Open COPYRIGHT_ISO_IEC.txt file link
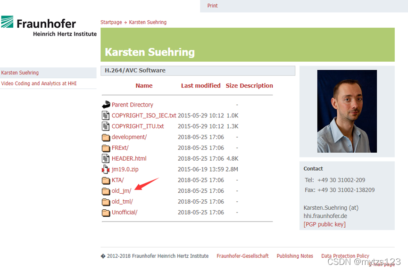The width and height of the screenshot is (408, 271). (x=144, y=115)
